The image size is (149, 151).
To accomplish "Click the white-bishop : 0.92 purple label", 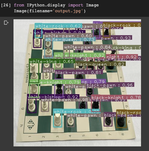I will [x=53, y=97].
